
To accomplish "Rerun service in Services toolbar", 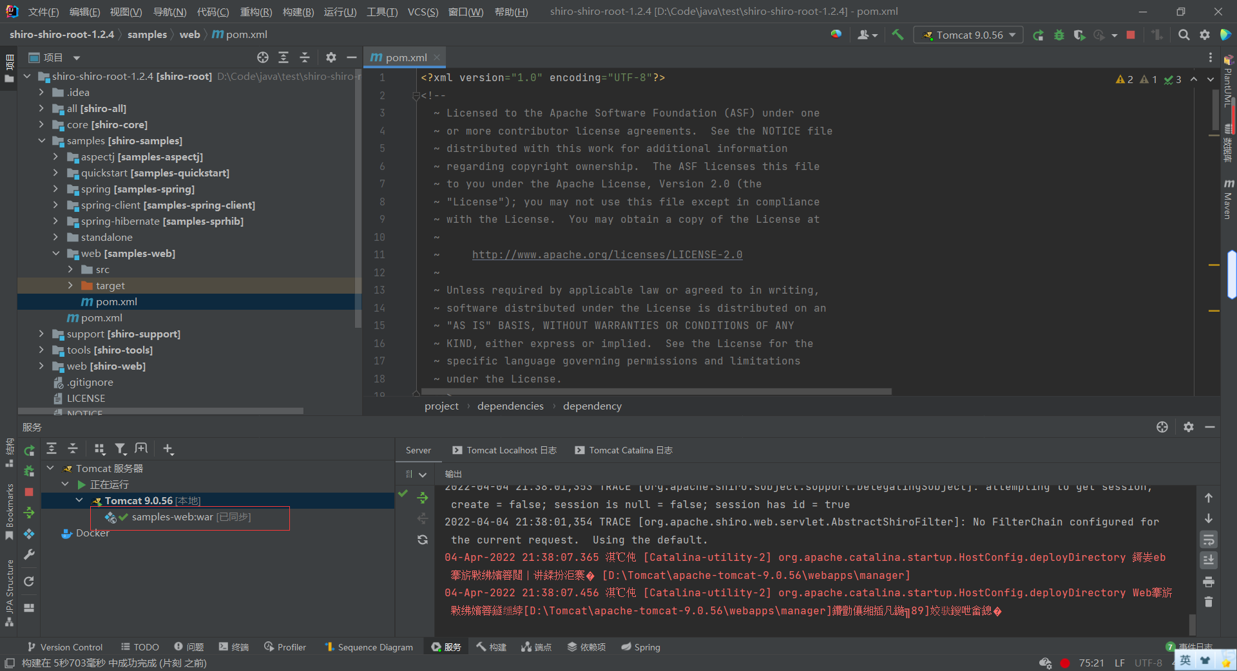I will click(29, 451).
